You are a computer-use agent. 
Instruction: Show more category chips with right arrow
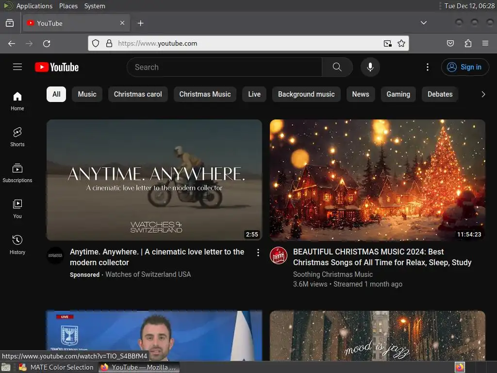tap(483, 94)
